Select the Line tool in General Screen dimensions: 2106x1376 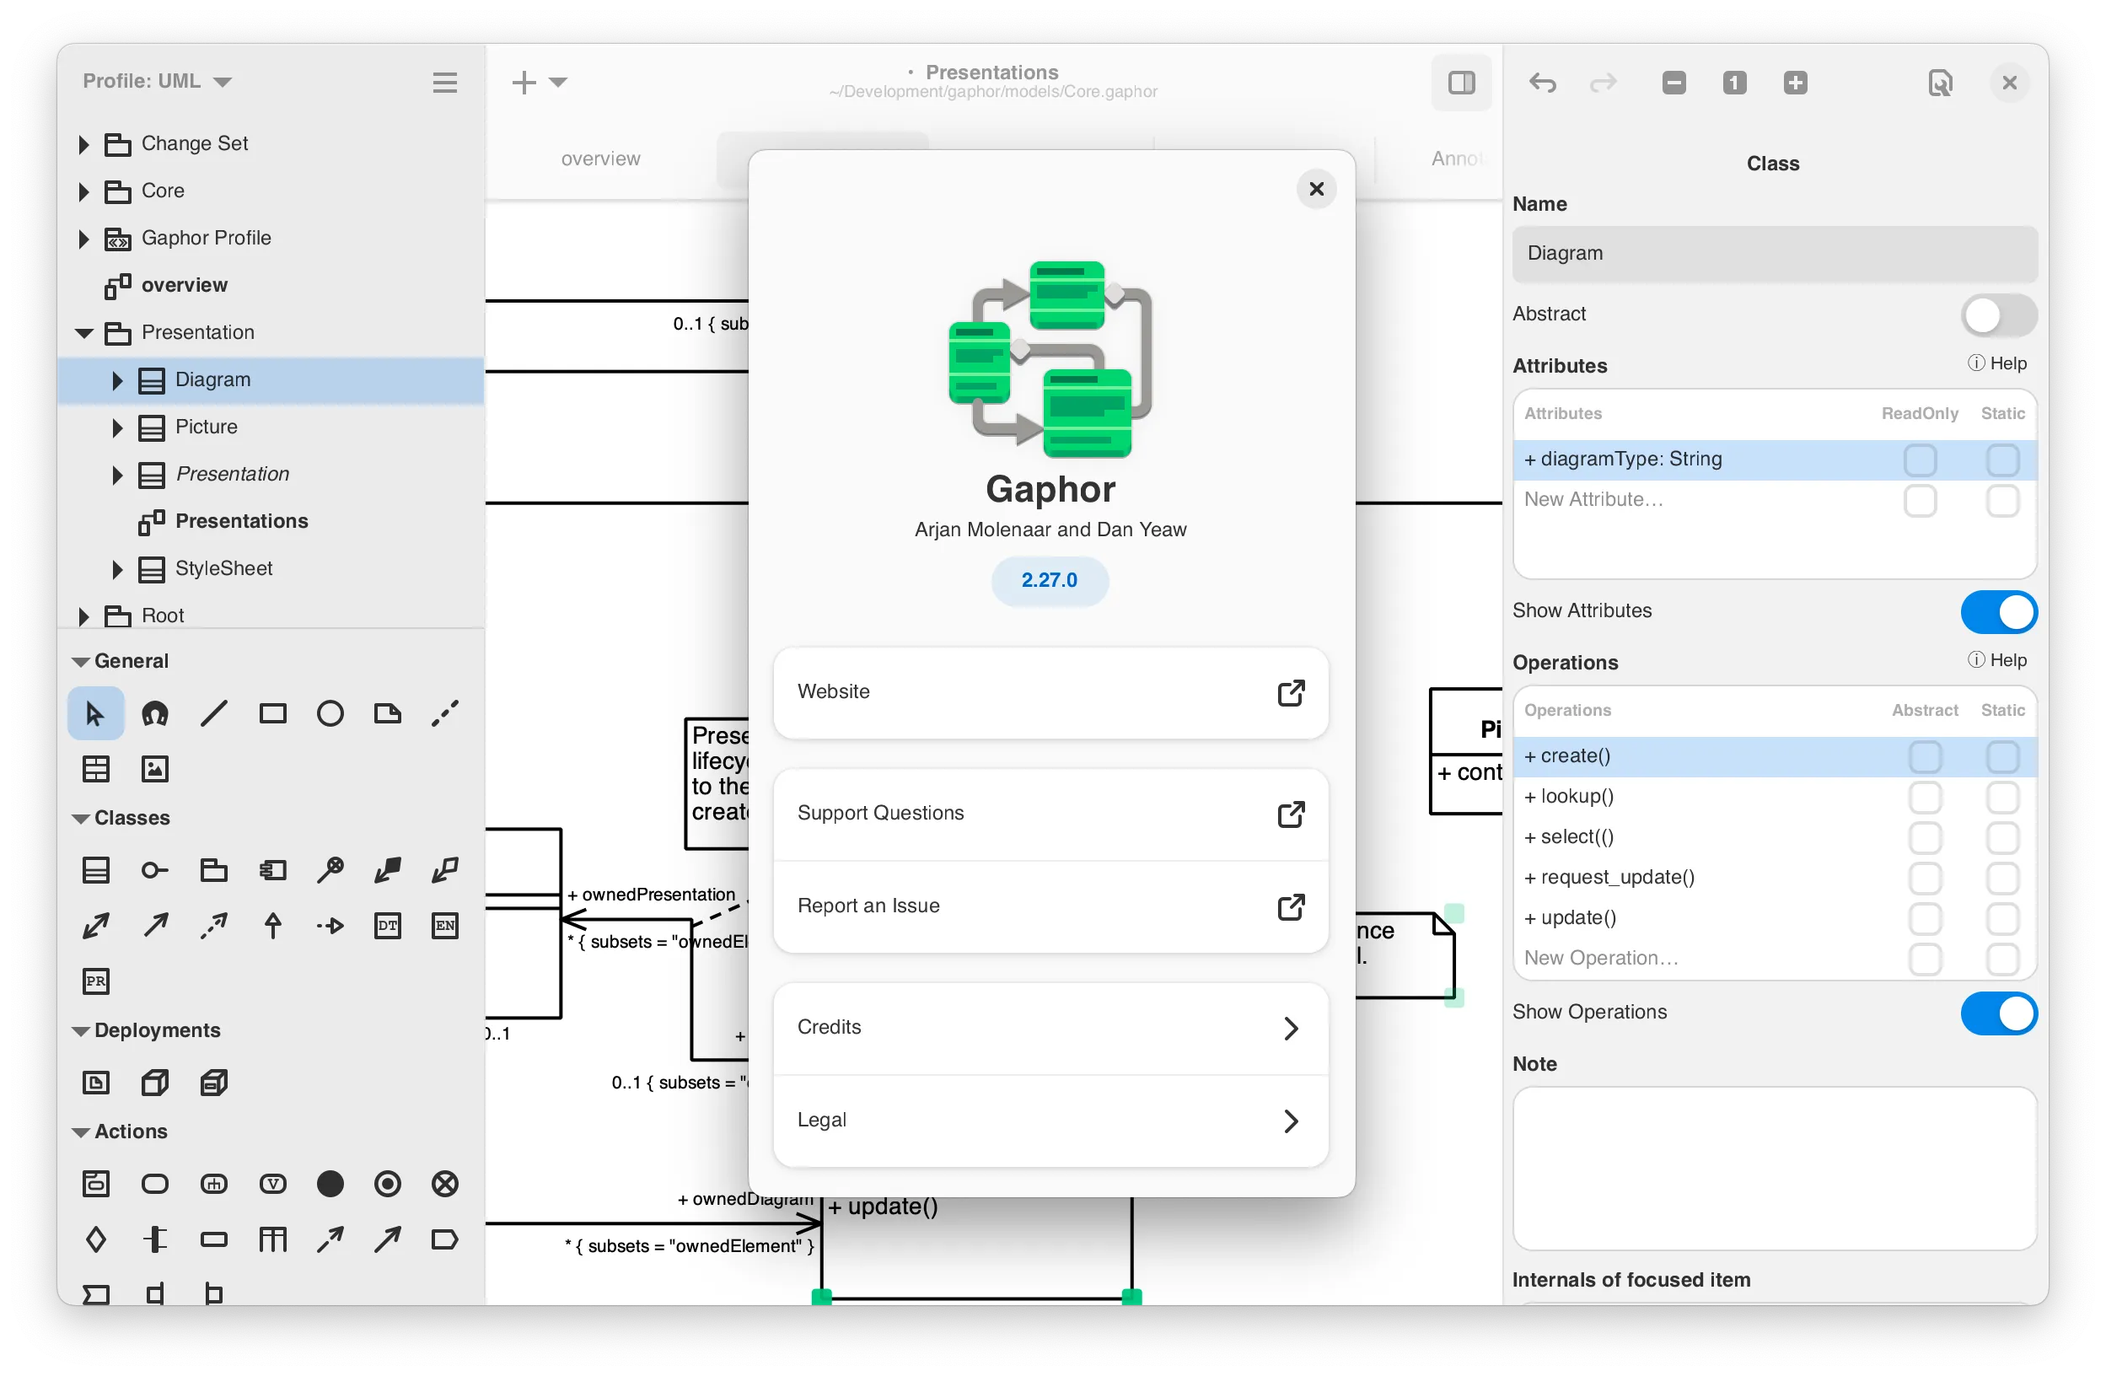click(214, 713)
